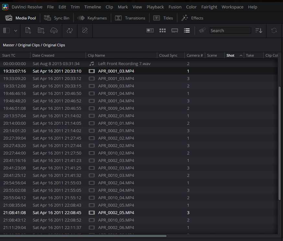283x241 pixels.
Task: Open the Color menu
Action: click(191, 7)
